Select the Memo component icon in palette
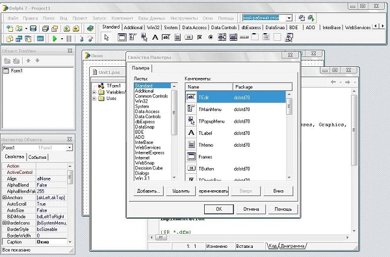This screenshot has width=390, height=257. point(177,38)
